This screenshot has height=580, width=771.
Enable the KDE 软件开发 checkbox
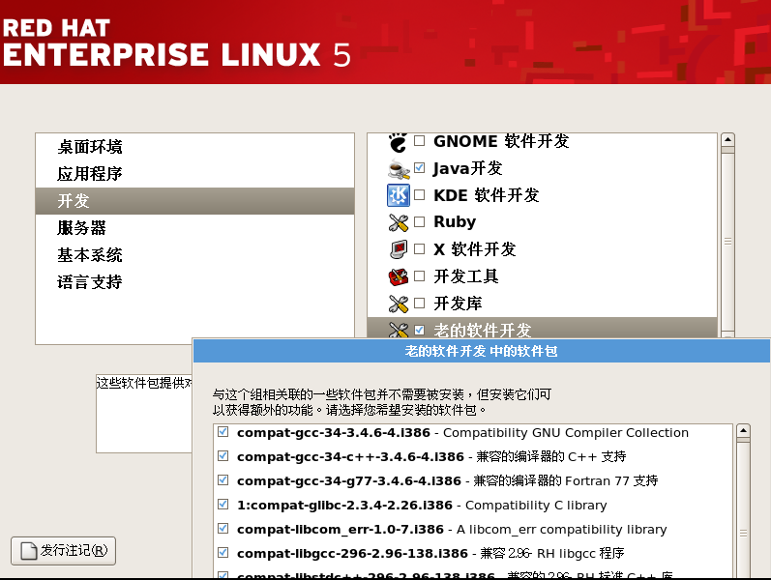click(x=420, y=195)
